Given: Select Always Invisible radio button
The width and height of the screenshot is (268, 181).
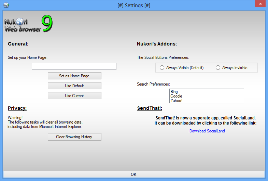Looking at the screenshot, I should tap(231, 68).
